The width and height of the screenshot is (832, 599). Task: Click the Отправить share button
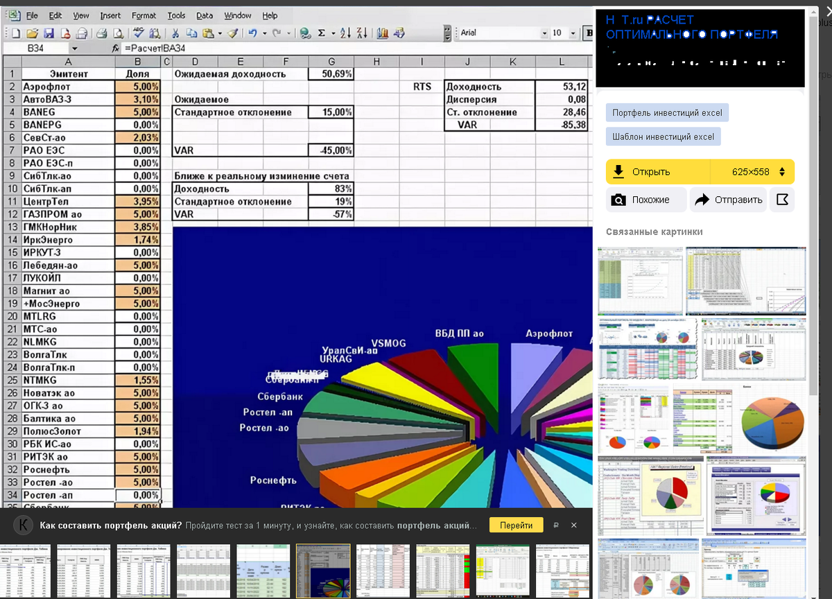pos(728,200)
